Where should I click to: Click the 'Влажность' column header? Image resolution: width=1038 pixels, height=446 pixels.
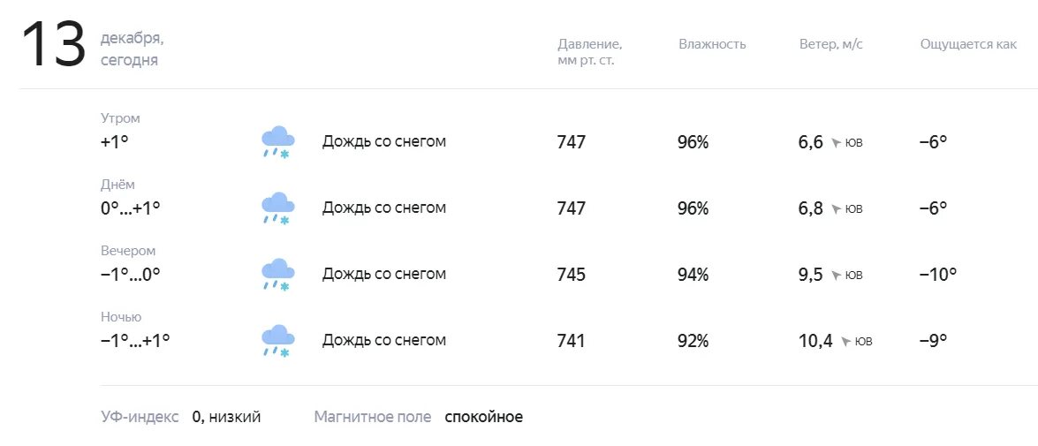(712, 44)
